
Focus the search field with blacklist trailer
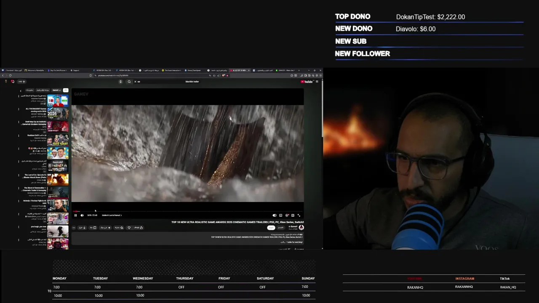168,82
